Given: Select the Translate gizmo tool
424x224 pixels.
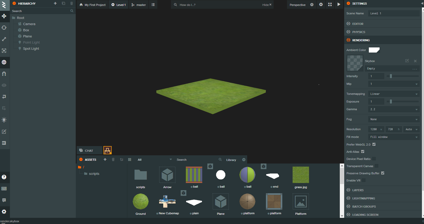Looking at the screenshot, I should pos(4,16).
